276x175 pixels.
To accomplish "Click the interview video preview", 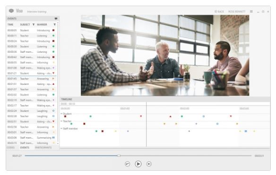I will [x=165, y=55].
